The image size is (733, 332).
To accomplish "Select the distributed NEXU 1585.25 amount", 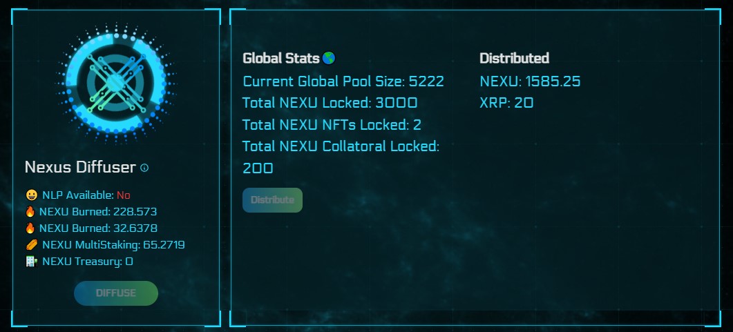I will point(553,81).
